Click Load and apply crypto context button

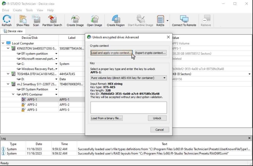tap(111, 53)
